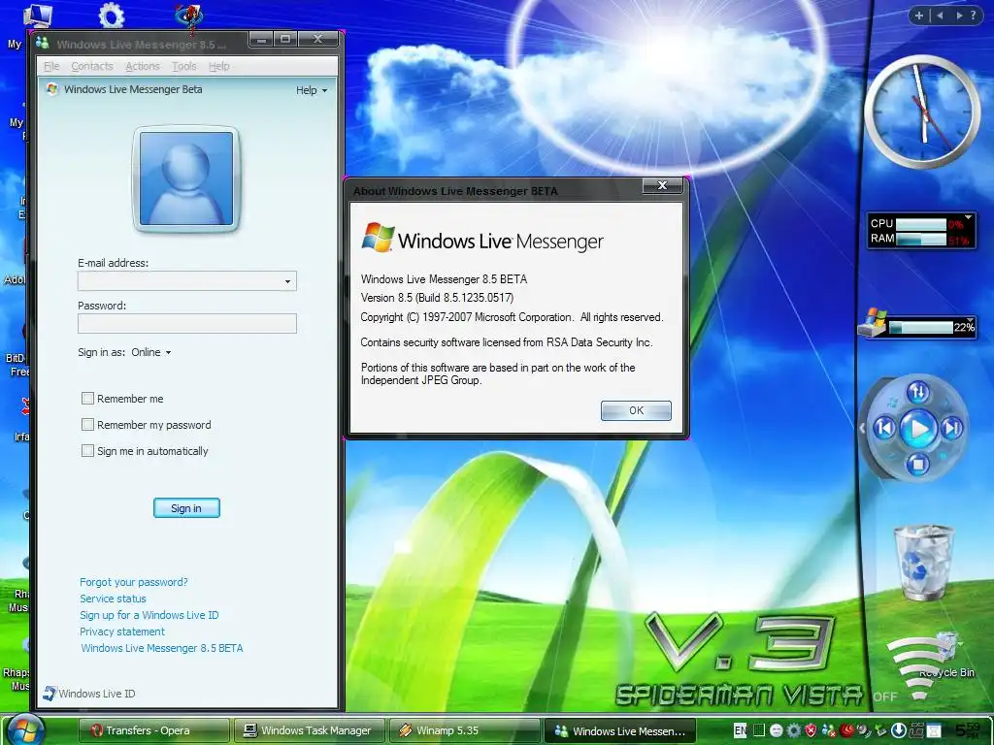Click the Sign in button
Image resolution: width=994 pixels, height=745 pixels.
tap(186, 508)
